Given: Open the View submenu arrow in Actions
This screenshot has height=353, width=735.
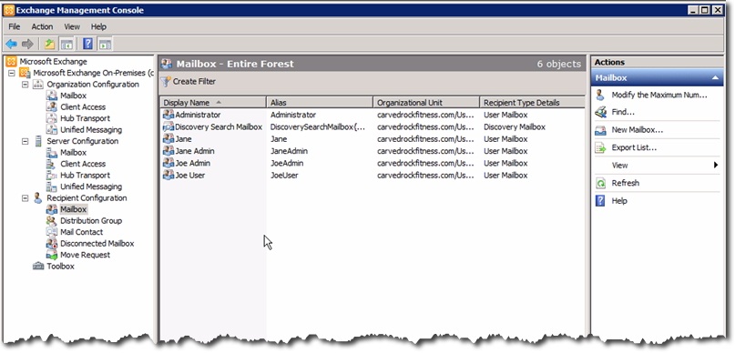Looking at the screenshot, I should [x=716, y=166].
